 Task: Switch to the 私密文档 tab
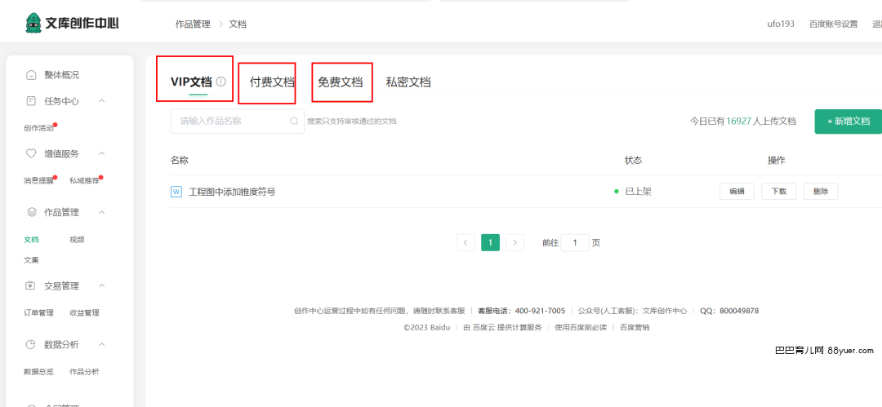point(408,82)
